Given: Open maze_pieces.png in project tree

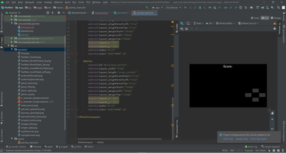Looking at the screenshot, I should coord(29,105).
